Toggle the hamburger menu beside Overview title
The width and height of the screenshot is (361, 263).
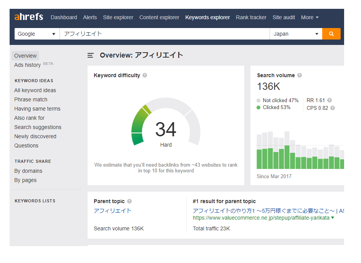pyautogui.click(x=91, y=55)
